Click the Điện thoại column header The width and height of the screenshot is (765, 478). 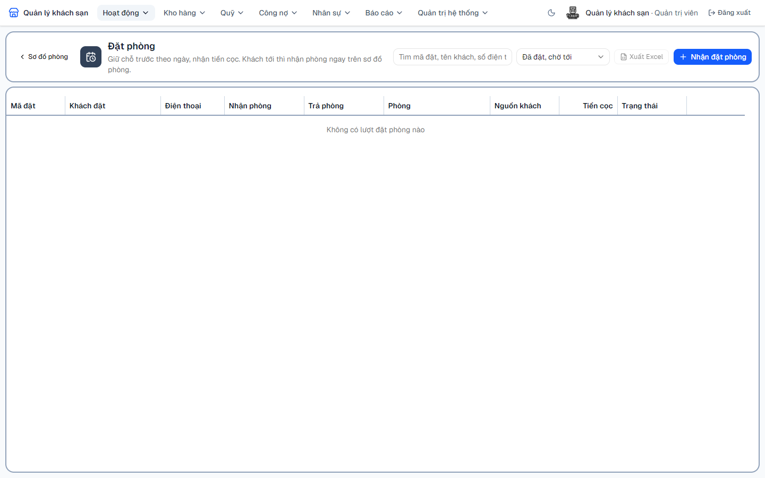click(x=192, y=106)
